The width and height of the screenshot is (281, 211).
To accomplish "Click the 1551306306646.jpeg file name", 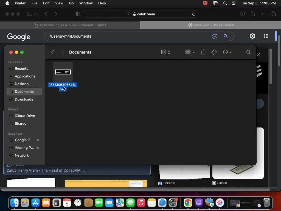I will pos(63,87).
